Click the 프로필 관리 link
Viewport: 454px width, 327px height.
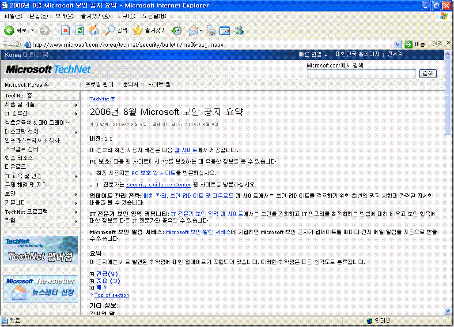click(99, 84)
